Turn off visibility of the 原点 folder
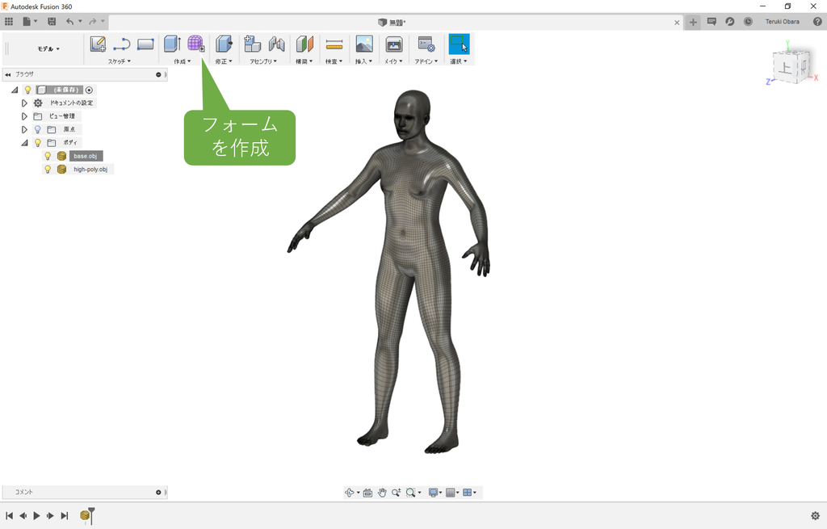 coord(37,128)
